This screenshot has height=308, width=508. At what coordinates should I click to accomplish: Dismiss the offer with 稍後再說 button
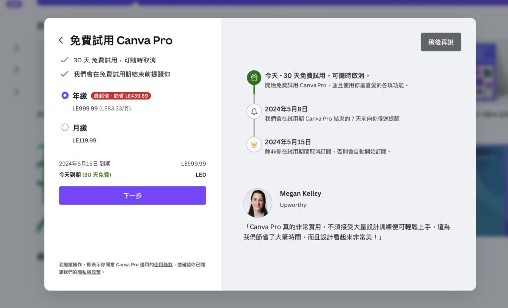[x=441, y=42]
